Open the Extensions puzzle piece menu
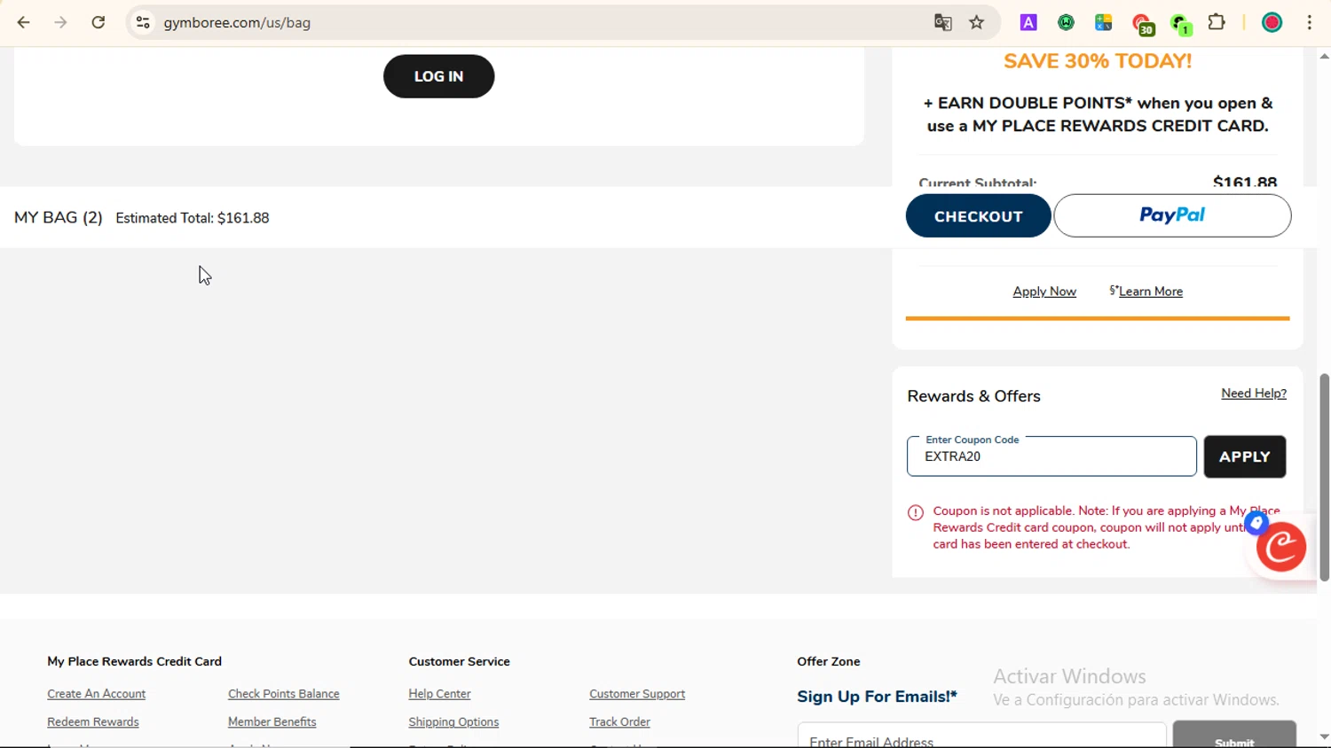Image resolution: width=1331 pixels, height=748 pixels. (x=1217, y=22)
